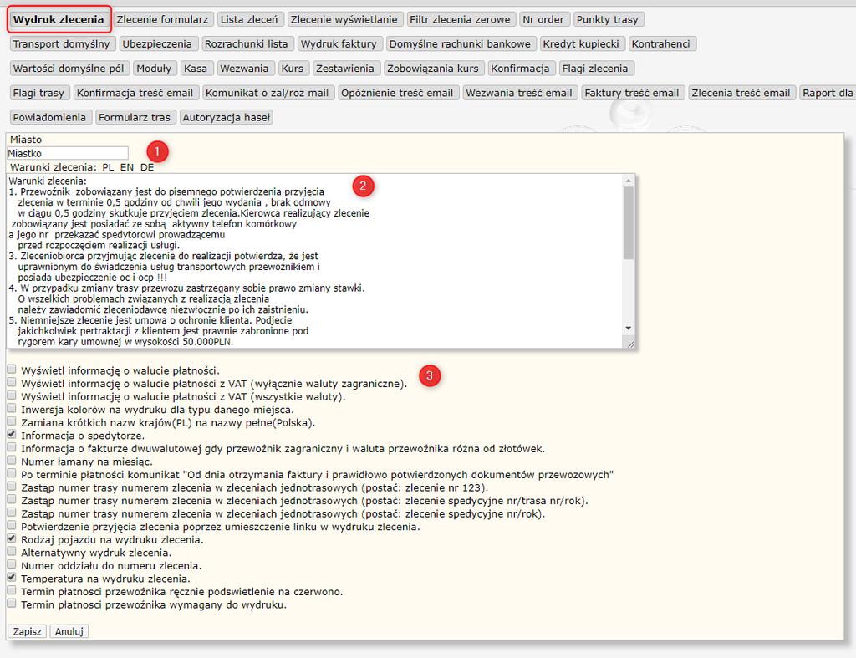Image resolution: width=856 pixels, height=658 pixels.
Task: Uncheck Rodzaj pojazdu na wydruku zlecenia
Action: click(x=12, y=538)
